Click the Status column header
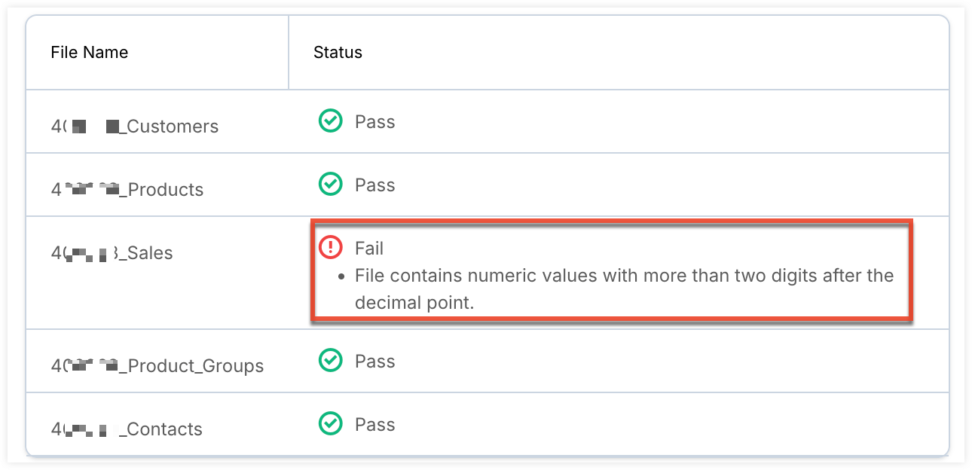The height and width of the screenshot is (470, 972). coord(338,53)
